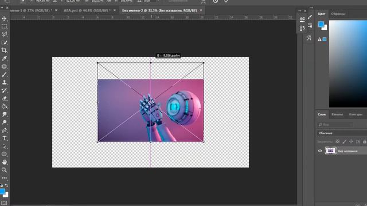This screenshot has width=367, height=206.
Task: Open the Цвет panel tab
Action: (322, 14)
